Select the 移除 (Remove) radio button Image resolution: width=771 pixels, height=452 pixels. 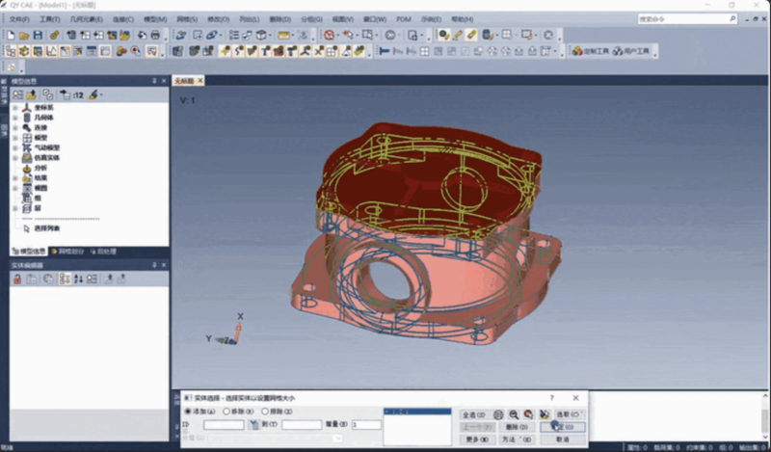(226, 411)
